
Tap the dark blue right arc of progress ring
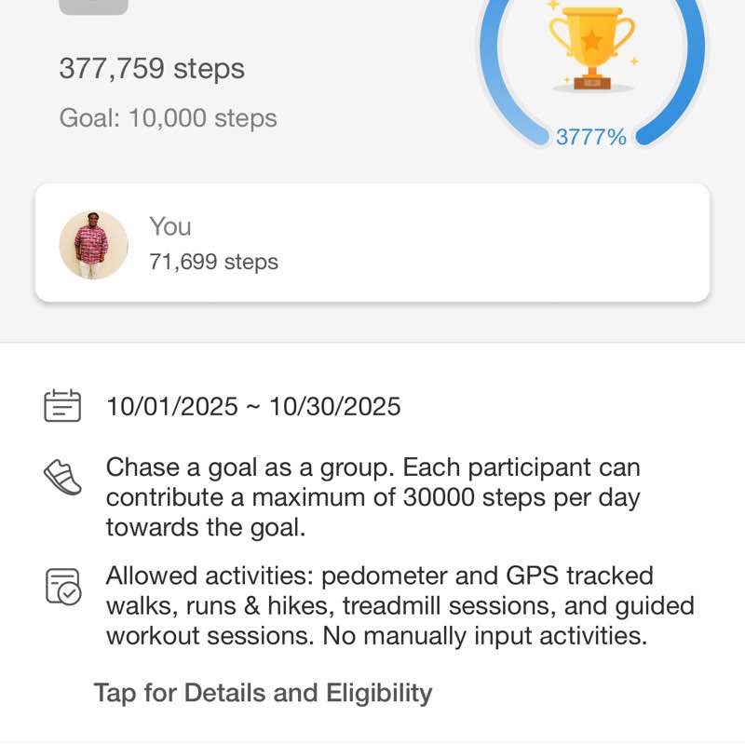click(x=690, y=84)
